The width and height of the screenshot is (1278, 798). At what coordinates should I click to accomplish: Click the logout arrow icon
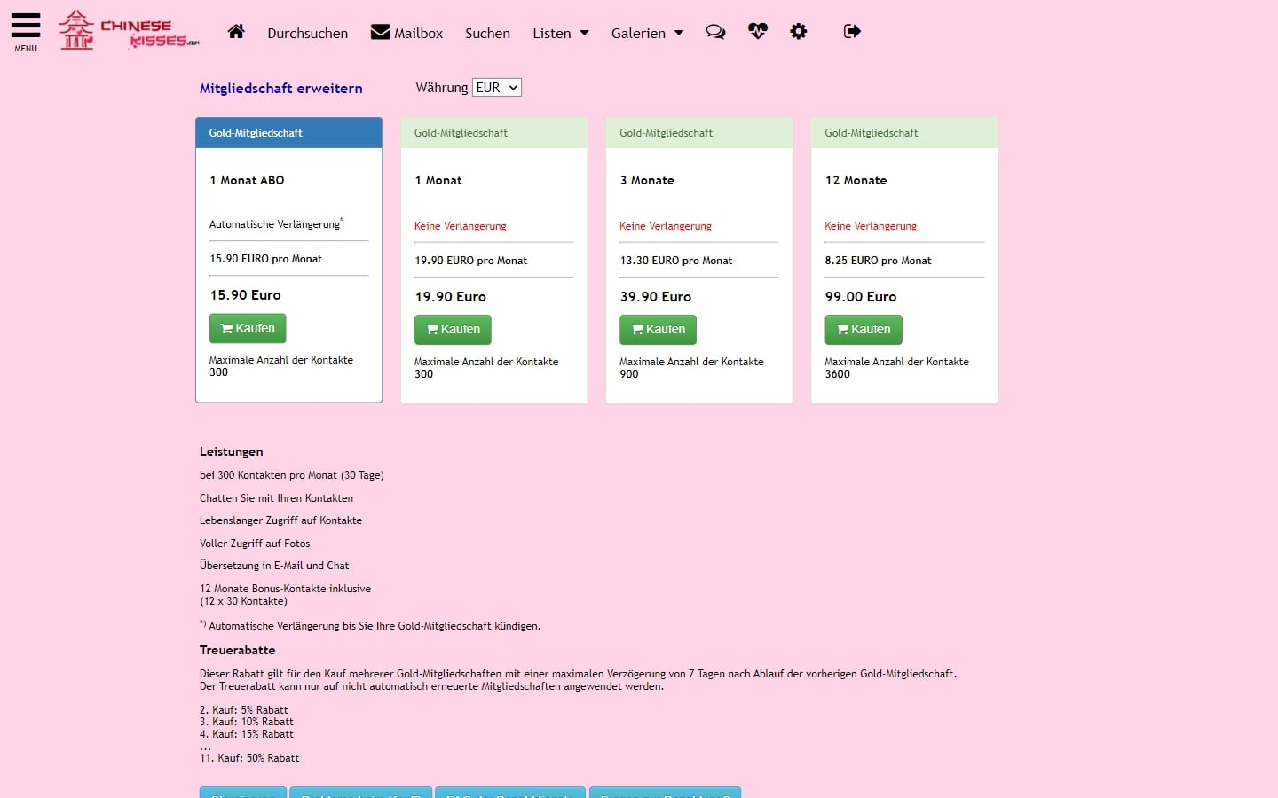click(852, 32)
